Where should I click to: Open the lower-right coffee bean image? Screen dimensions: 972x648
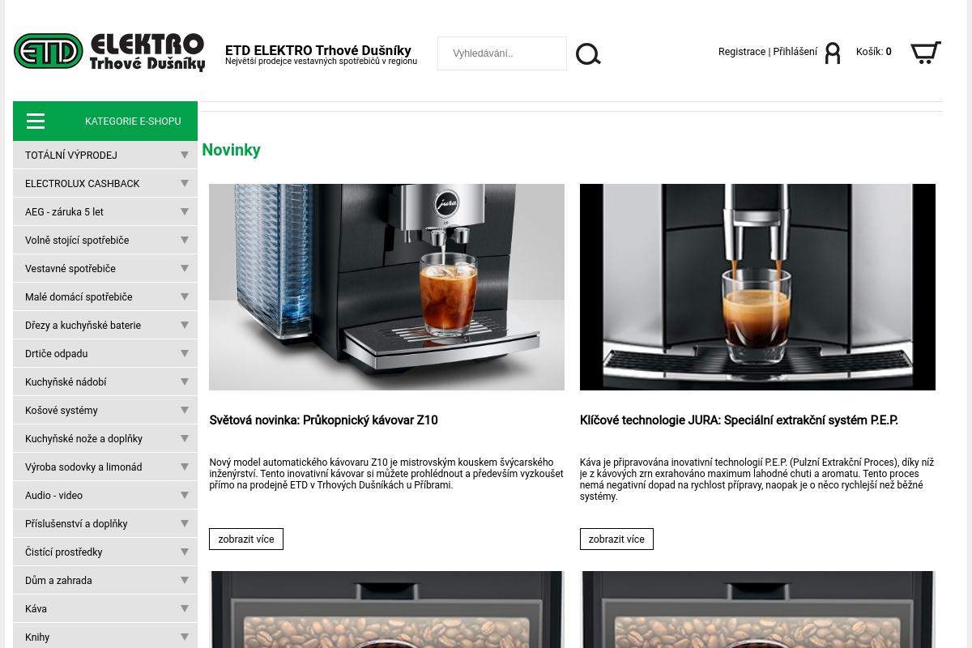(757, 609)
